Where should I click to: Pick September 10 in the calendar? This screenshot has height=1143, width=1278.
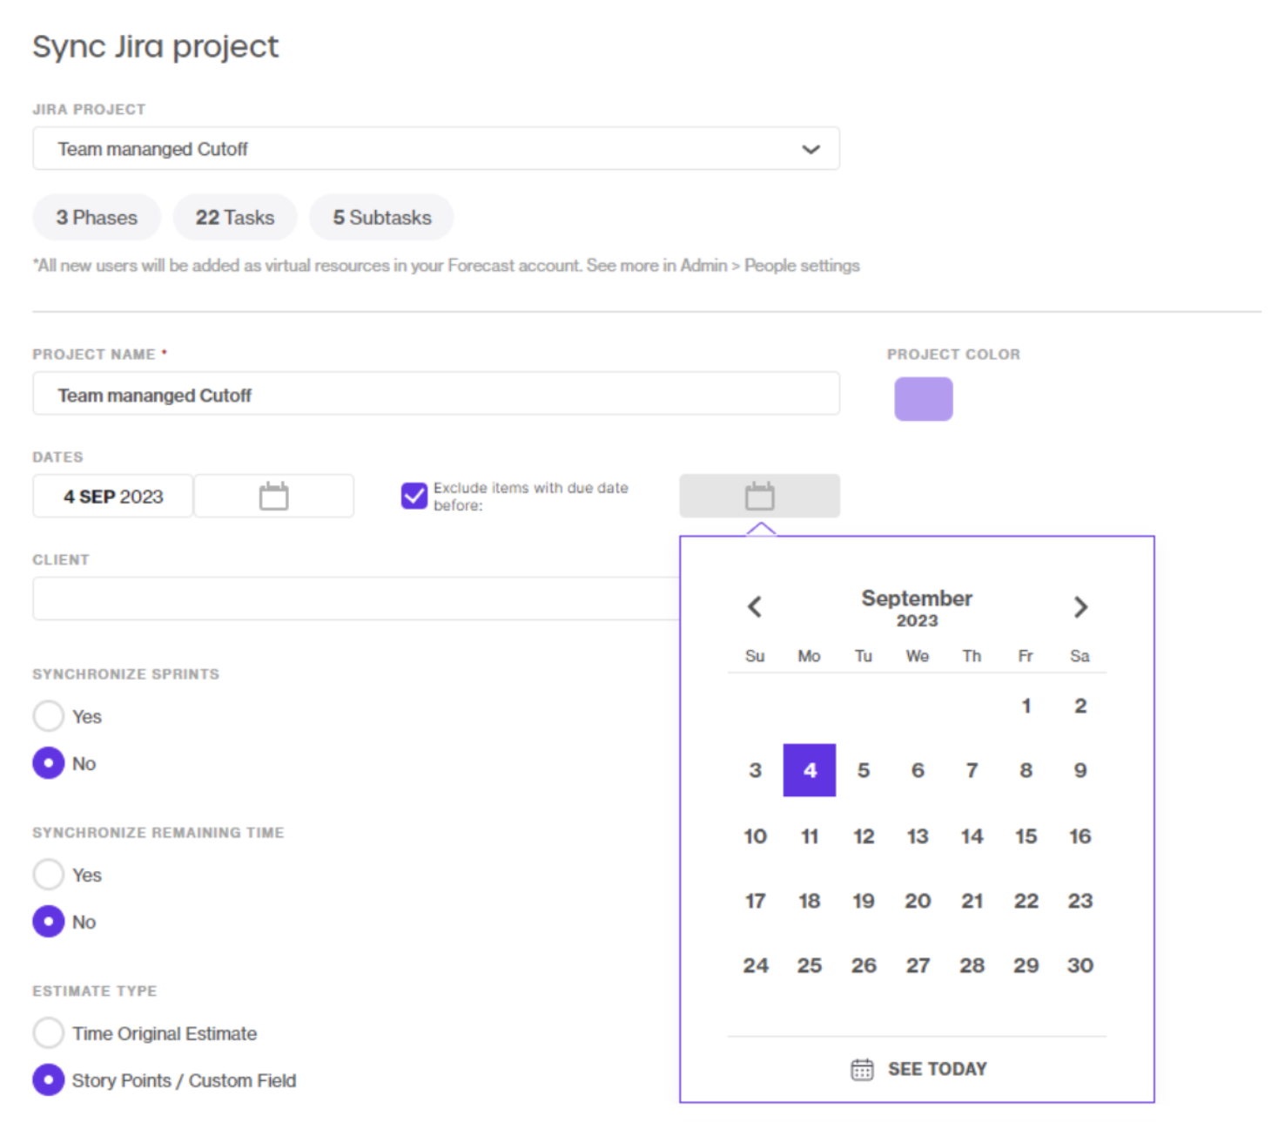pyautogui.click(x=755, y=836)
